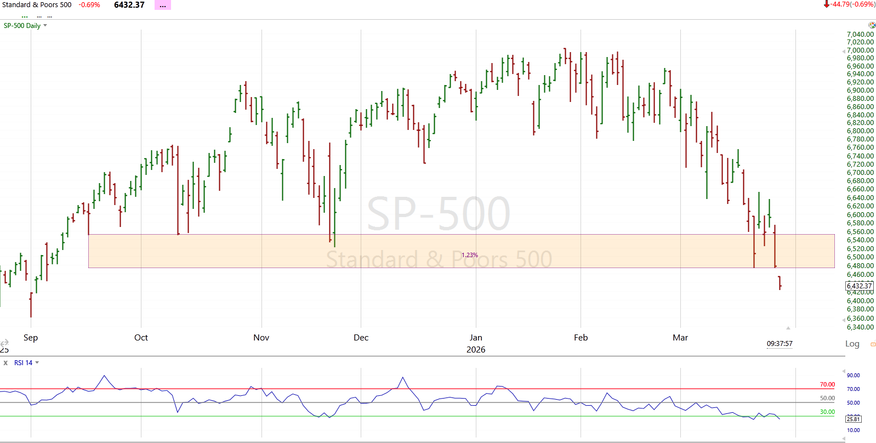Click the triangle at bottom of RSI axis
Screen dimensions: 876x443
(x=844, y=439)
